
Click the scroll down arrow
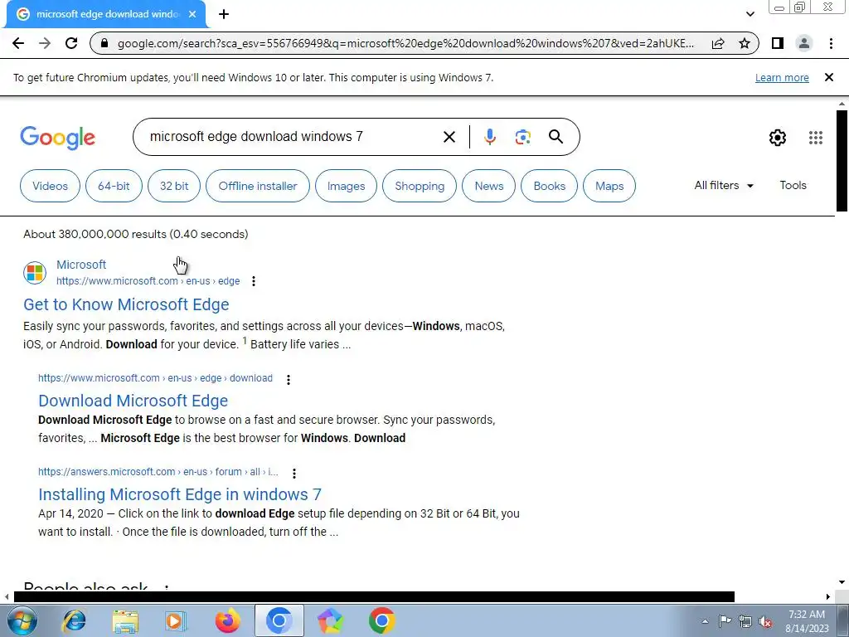point(842,582)
